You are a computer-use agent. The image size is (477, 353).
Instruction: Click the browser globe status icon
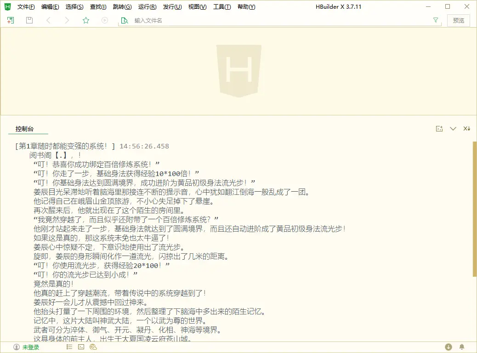tap(93, 347)
